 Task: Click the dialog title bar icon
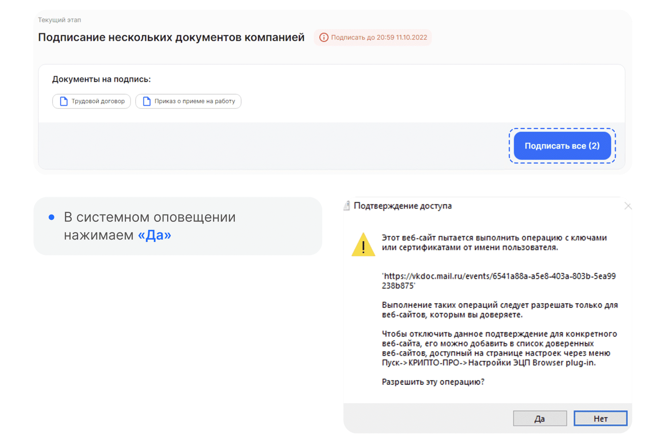(x=346, y=206)
